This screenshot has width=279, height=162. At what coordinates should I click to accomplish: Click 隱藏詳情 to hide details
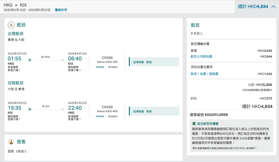point(61,10)
